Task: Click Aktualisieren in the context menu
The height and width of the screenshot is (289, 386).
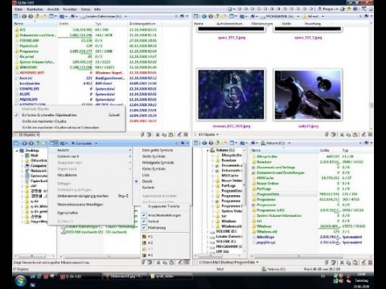Action: pos(91,175)
